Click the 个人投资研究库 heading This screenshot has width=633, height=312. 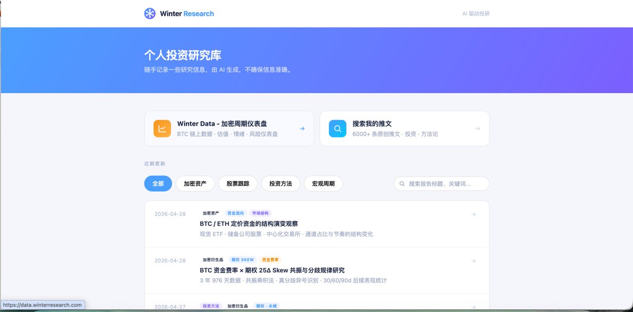click(183, 55)
